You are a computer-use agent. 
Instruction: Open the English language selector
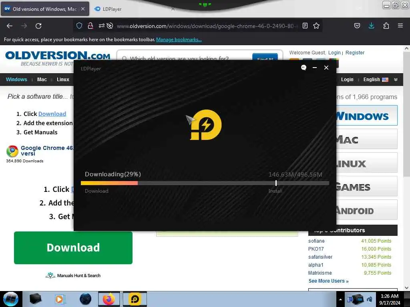pyautogui.click(x=376, y=80)
